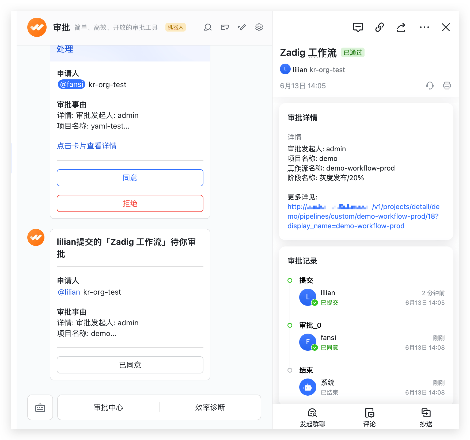Click the @fansi mention tag
The height and width of the screenshot is (440, 470).
pos(71,84)
